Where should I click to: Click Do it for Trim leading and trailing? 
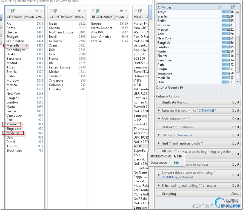pyautogui.click(x=236, y=186)
